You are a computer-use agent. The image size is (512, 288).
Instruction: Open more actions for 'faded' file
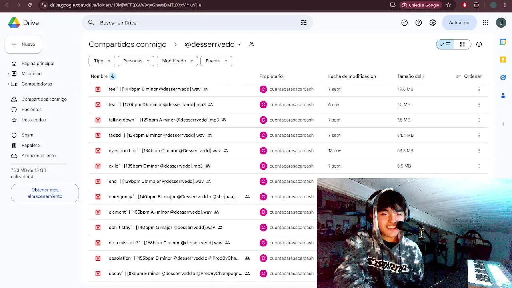click(x=479, y=135)
